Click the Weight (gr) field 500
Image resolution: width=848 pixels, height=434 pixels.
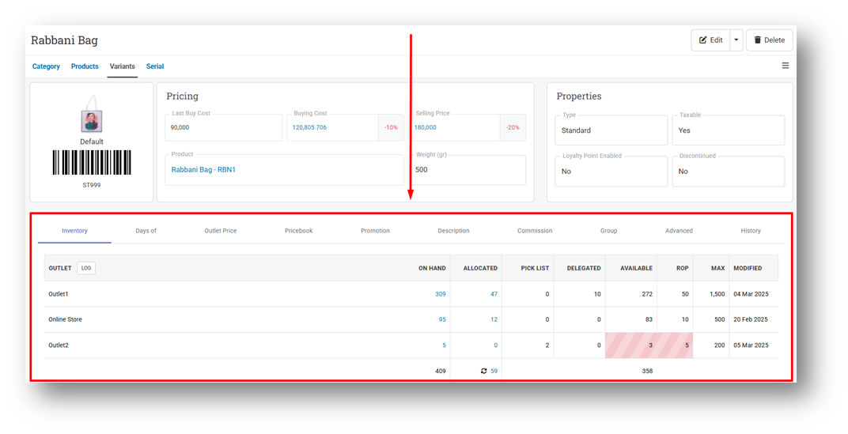(x=468, y=170)
